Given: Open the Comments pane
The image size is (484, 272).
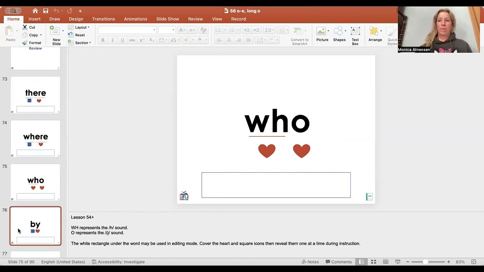Looking at the screenshot, I should [338, 262].
